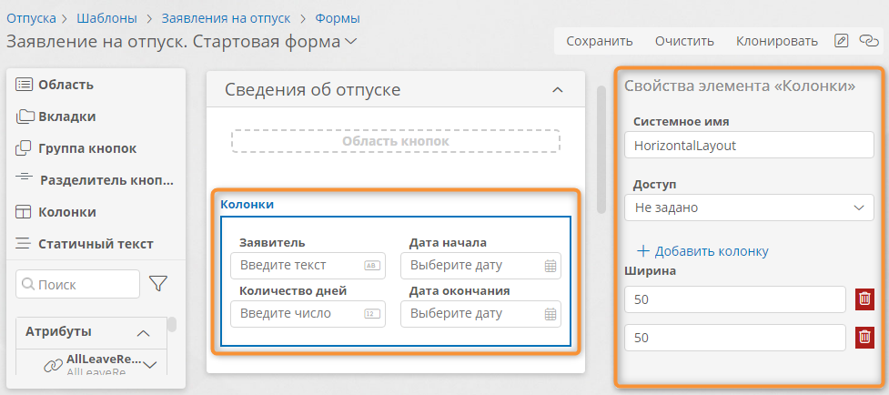Collapse the Сведения об отпуске section
The image size is (889, 395).
pyautogui.click(x=558, y=89)
